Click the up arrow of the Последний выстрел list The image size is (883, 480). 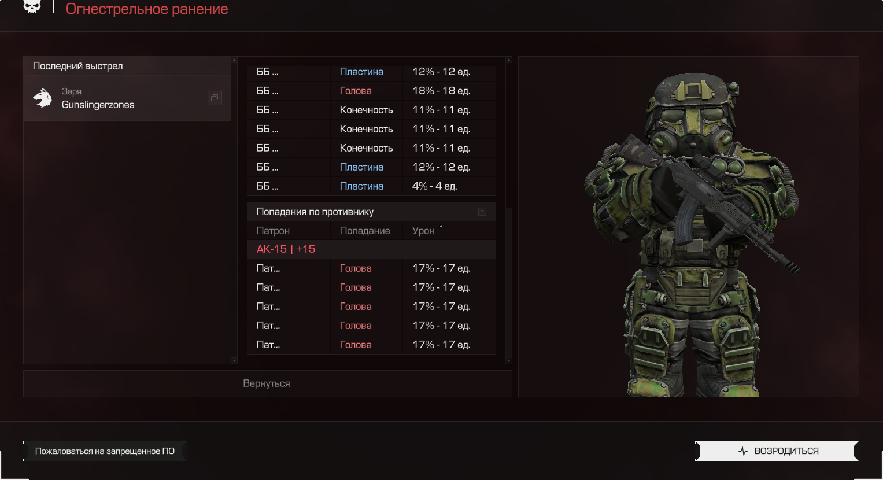[234, 60]
